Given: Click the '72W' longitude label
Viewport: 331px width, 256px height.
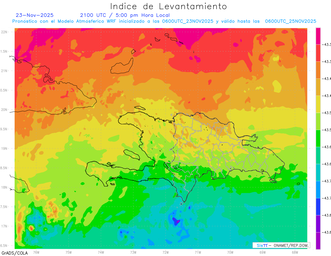Looking at the screenshot, I should [x=165, y=252].
